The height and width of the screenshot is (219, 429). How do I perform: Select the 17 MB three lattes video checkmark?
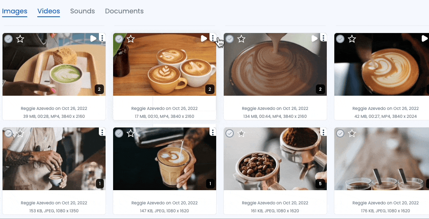click(119, 39)
